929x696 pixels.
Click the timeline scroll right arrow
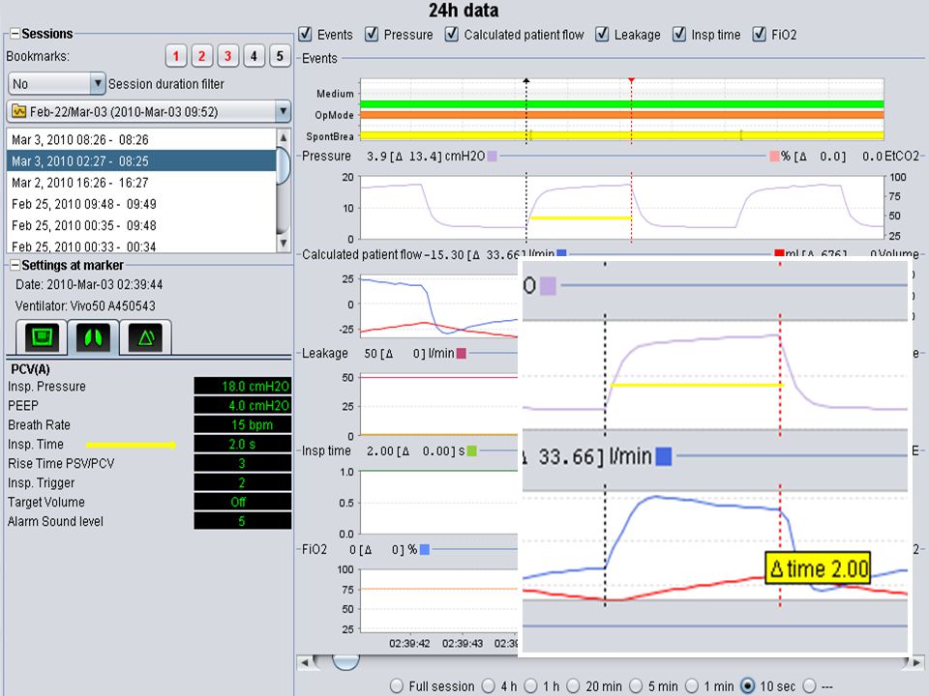(x=917, y=662)
